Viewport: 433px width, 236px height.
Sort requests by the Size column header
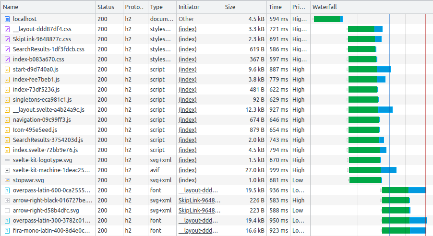click(245, 7)
